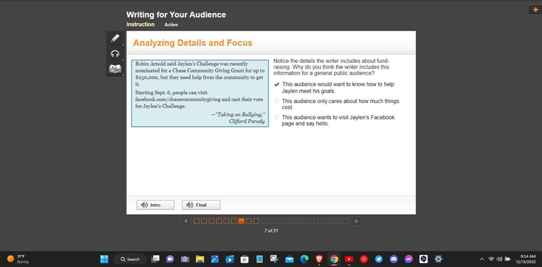This screenshot has width=542, height=267.
Task: Play the Intro audio
Action: pyautogui.click(x=156, y=205)
